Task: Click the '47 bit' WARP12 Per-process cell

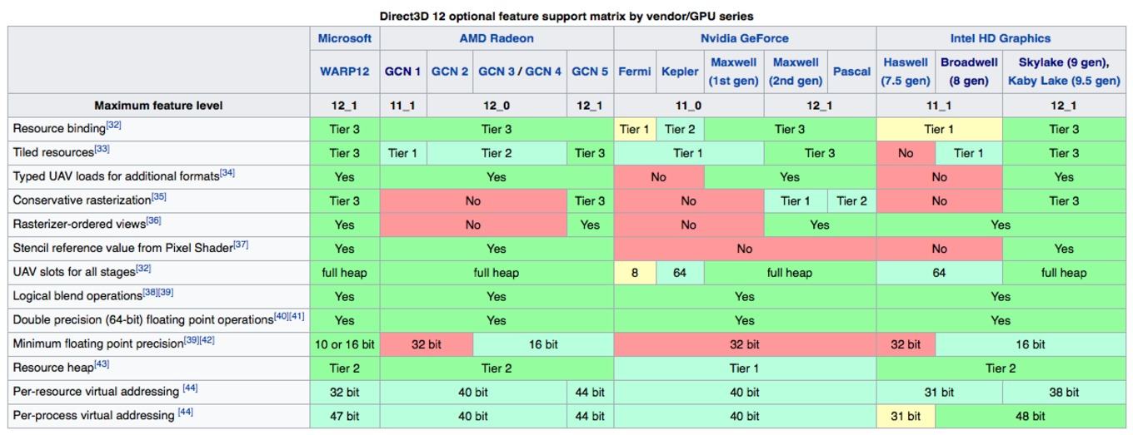Action: click(345, 416)
